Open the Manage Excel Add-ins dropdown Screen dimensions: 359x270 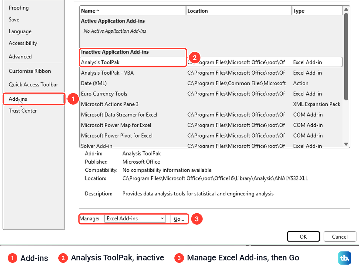point(135,218)
